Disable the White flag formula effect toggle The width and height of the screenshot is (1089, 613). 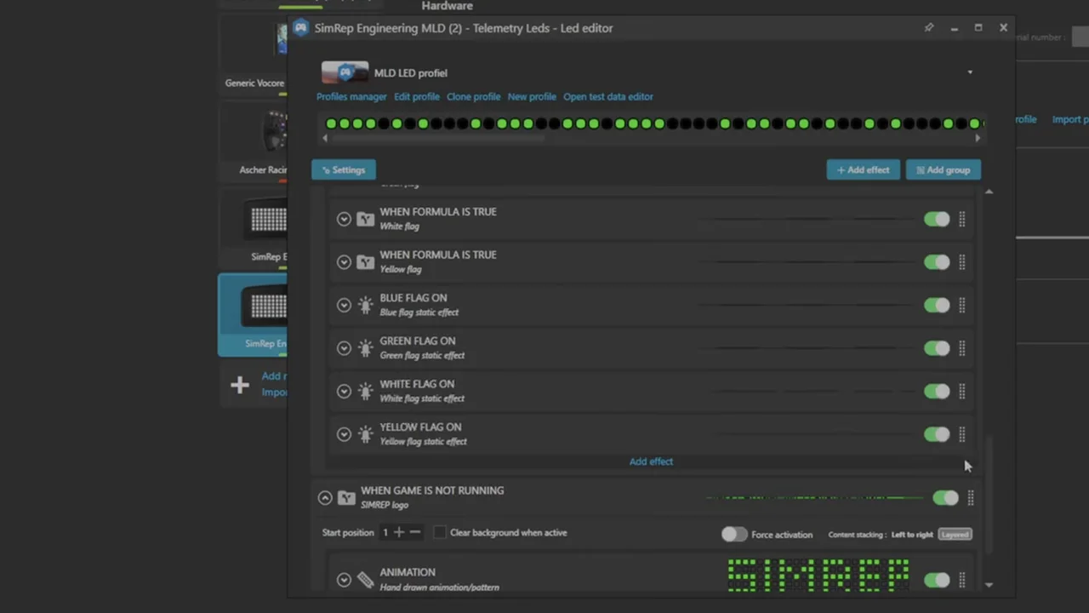pos(937,219)
